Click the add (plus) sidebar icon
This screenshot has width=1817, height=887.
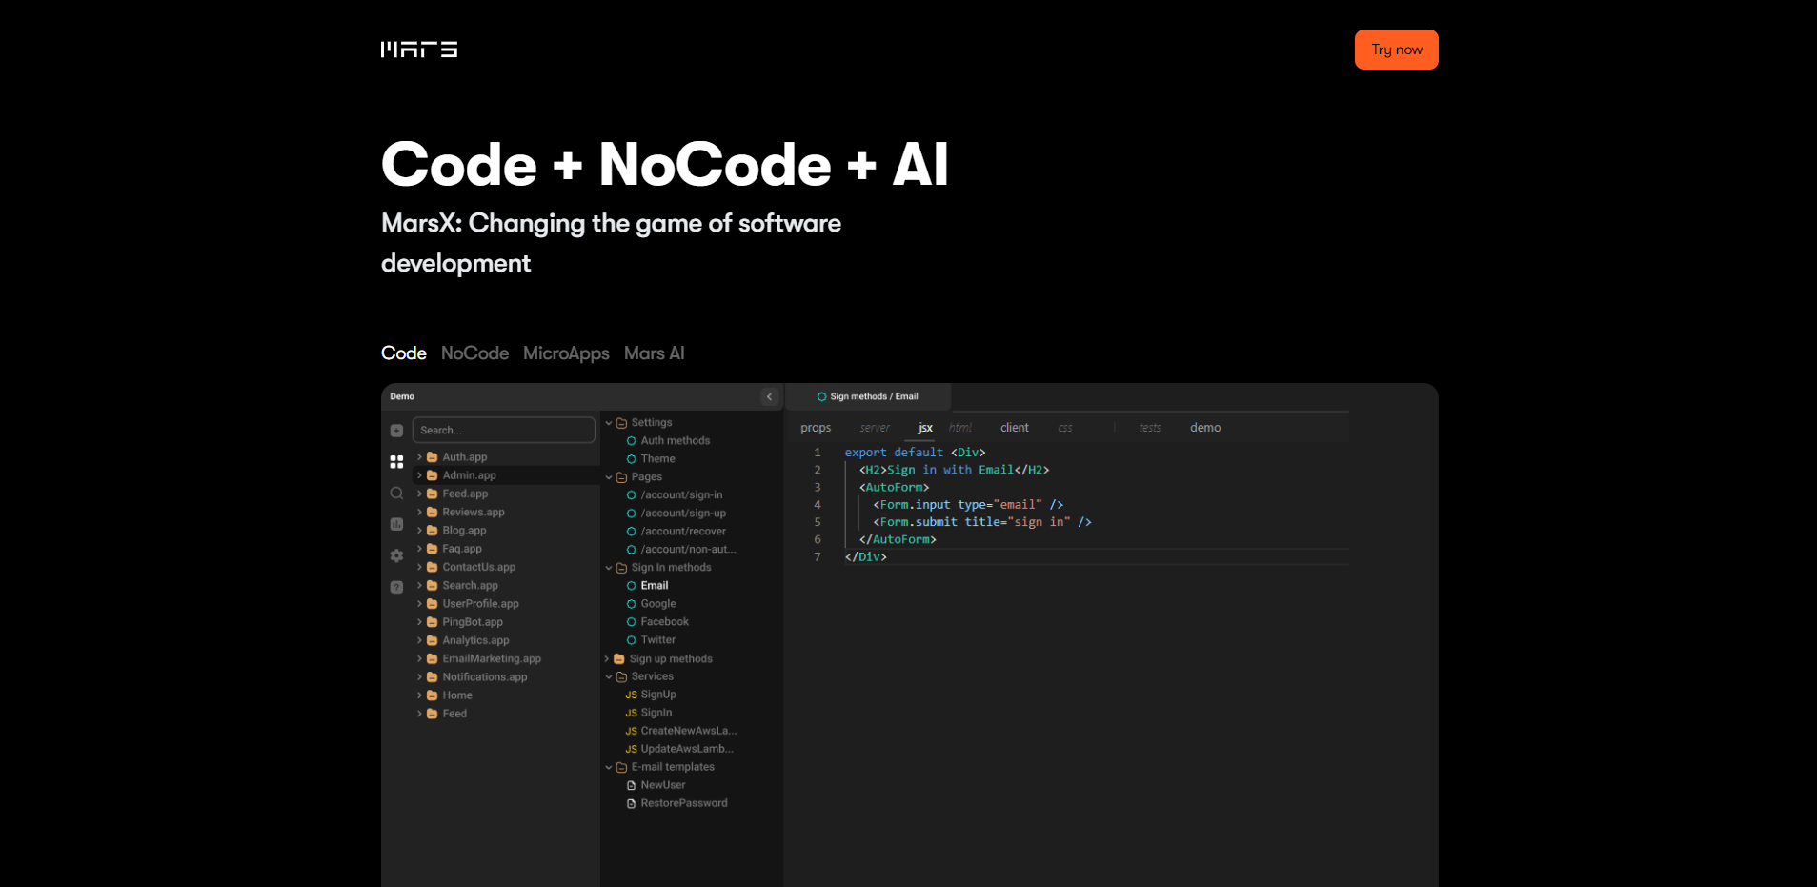click(x=396, y=431)
